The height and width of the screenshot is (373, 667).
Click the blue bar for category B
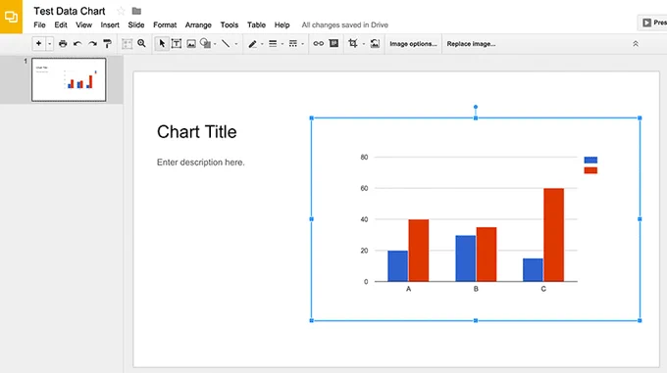tap(465, 258)
